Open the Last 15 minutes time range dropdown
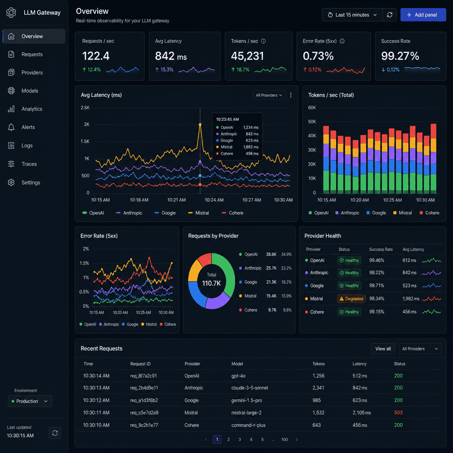 pyautogui.click(x=353, y=15)
